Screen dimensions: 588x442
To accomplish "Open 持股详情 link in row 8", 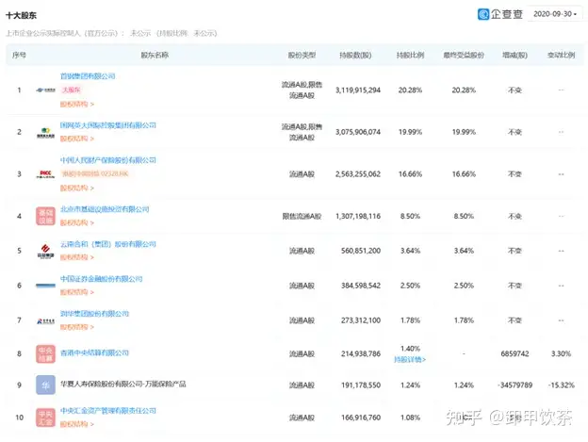I will pyautogui.click(x=410, y=359).
